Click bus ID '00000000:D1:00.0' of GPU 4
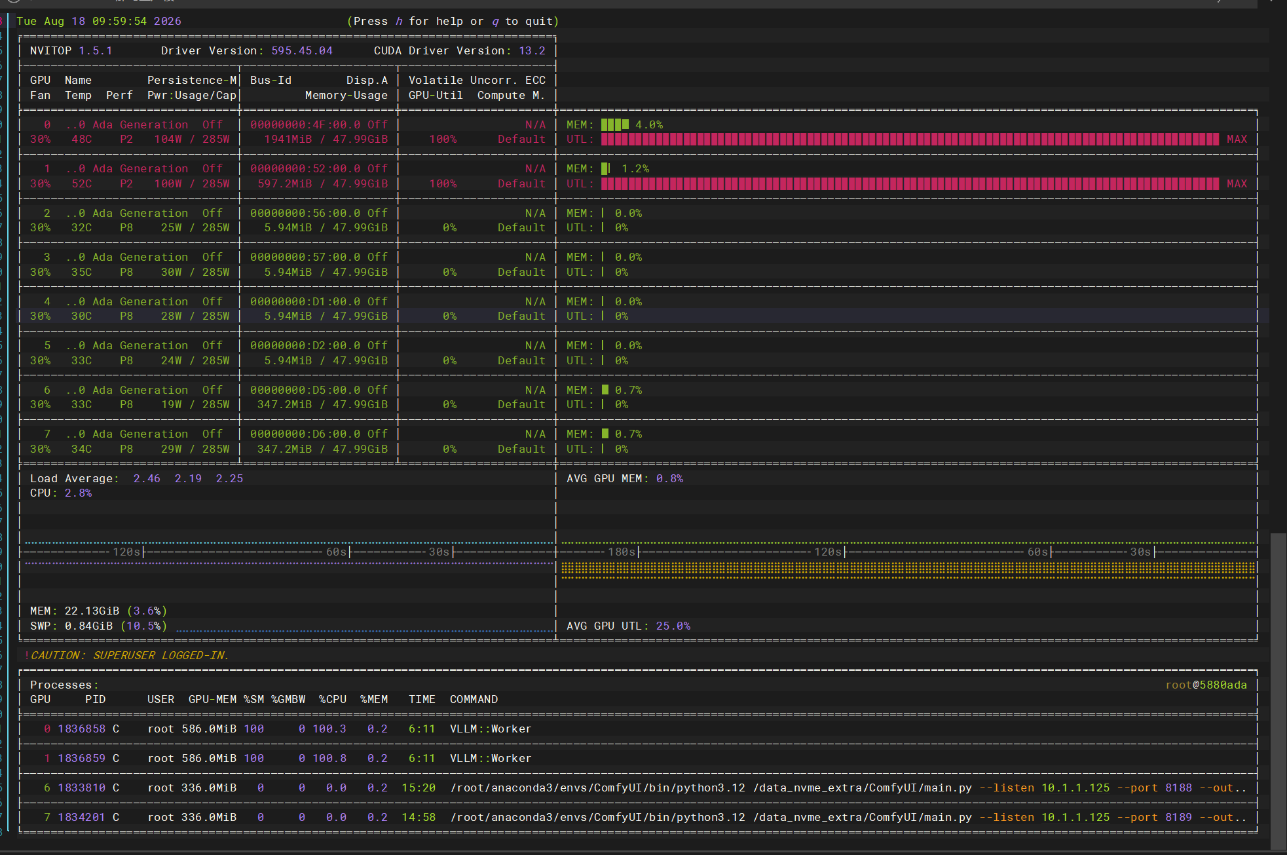Screen dimensions: 1287x855 click(305, 302)
